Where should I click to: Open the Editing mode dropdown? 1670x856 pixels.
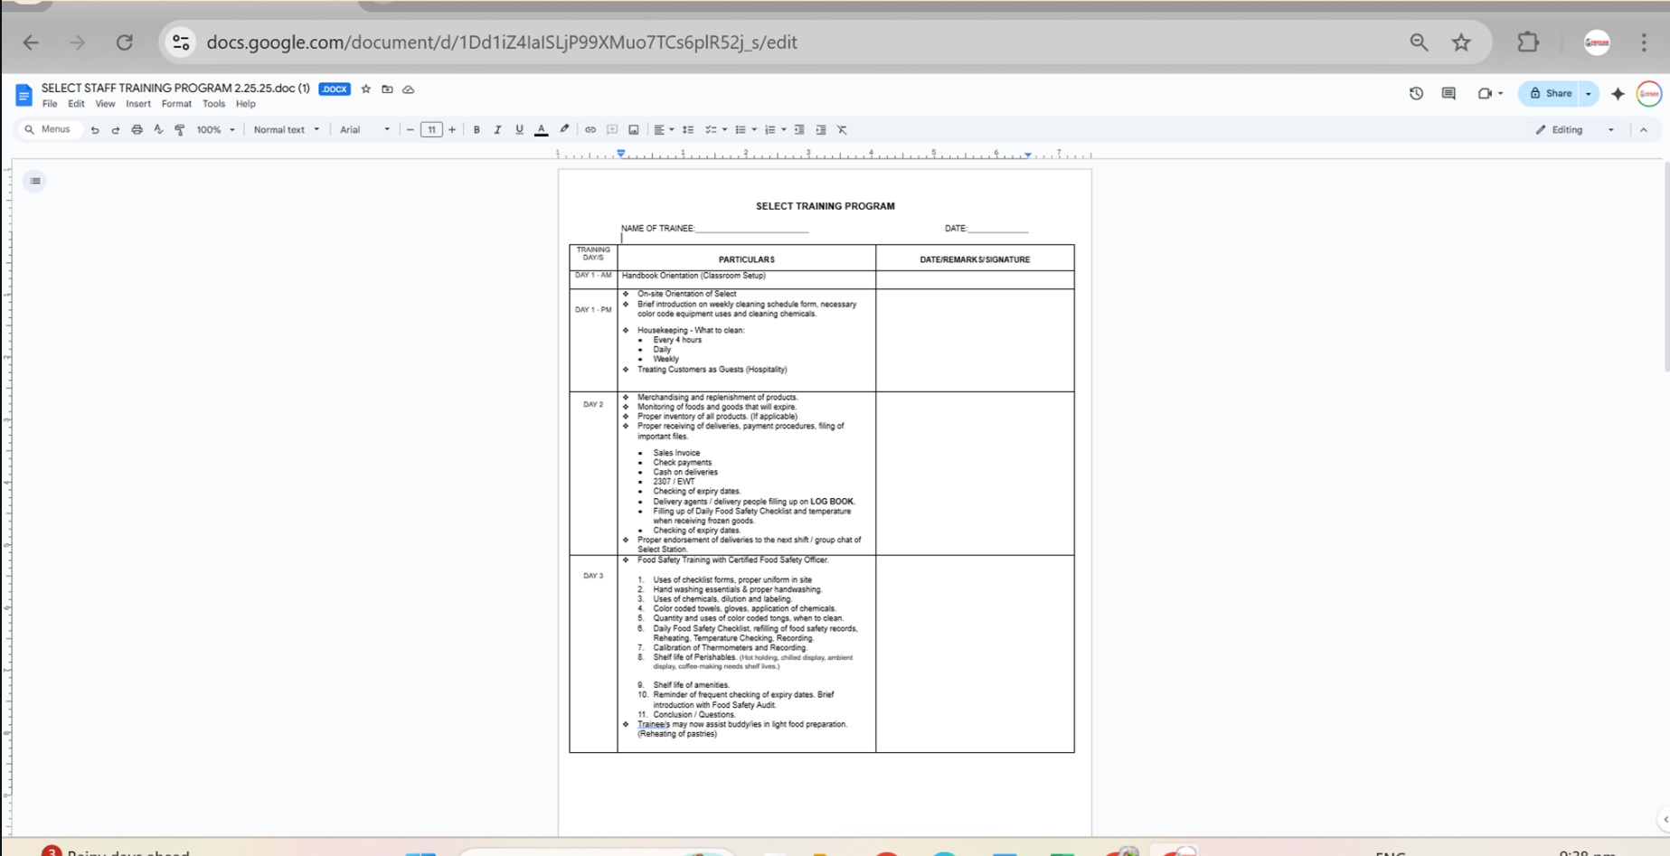(x=1574, y=130)
